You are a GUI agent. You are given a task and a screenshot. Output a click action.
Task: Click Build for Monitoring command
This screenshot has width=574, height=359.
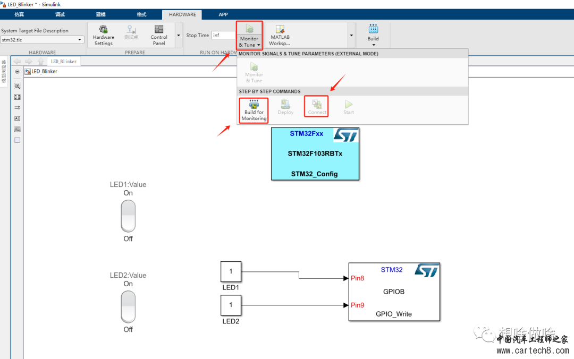point(254,110)
